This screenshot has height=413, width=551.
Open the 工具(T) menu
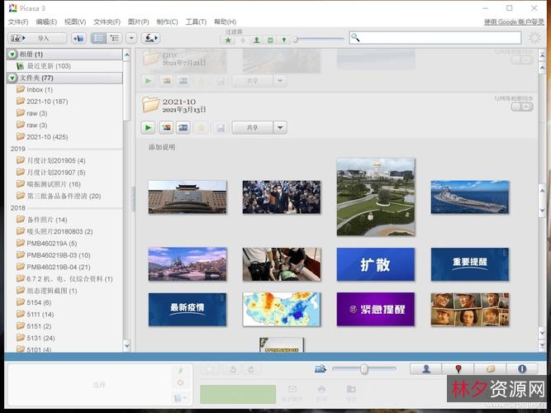(x=196, y=21)
